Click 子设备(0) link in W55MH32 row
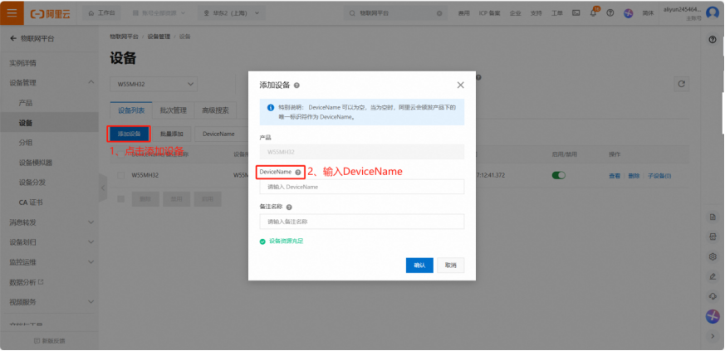Image resolution: width=725 pixels, height=351 pixels. coord(659,176)
